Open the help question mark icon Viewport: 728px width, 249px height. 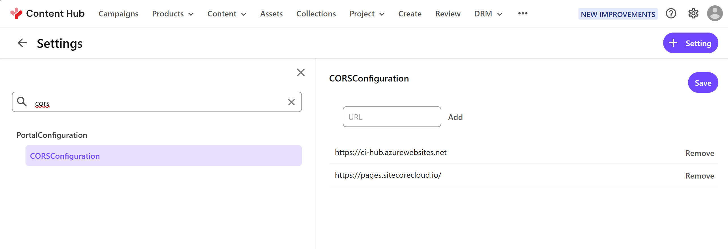click(671, 13)
